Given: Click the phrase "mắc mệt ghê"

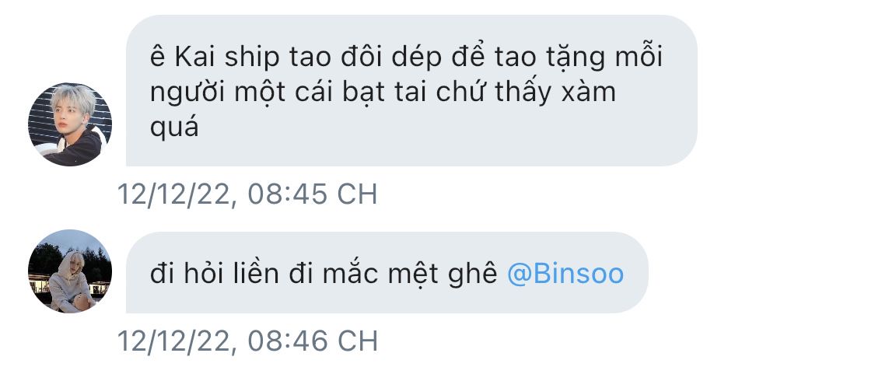Looking at the screenshot, I should tap(409, 274).
